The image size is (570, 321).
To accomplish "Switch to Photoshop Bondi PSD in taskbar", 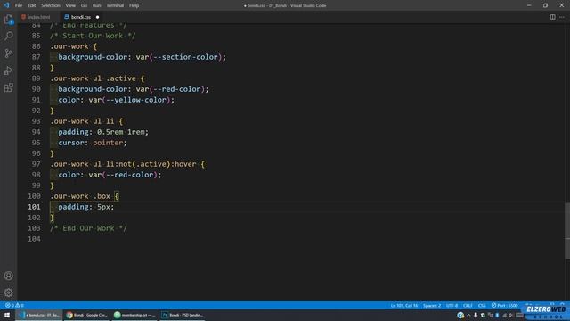I will coord(183,315).
